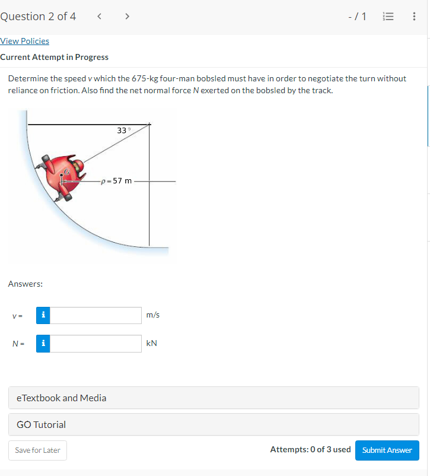Click the info icon beside v input
The image size is (430, 476).
click(x=43, y=315)
